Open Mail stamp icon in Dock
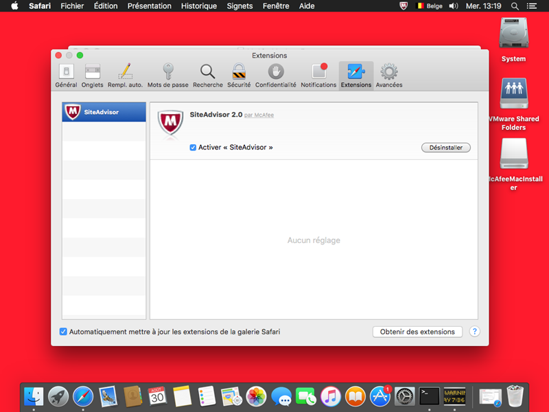Image resolution: width=549 pixels, height=412 pixels. pyautogui.click(x=108, y=397)
